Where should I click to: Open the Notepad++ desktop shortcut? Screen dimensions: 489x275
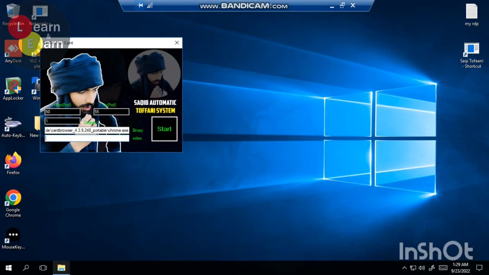[39, 15]
